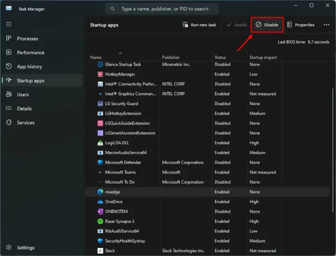Click the LG Security Guard icon
Screen dimensions: 336x256
coord(100,104)
